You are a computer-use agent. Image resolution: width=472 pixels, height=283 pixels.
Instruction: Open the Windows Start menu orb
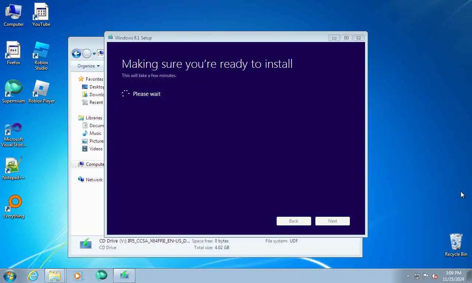point(10,276)
